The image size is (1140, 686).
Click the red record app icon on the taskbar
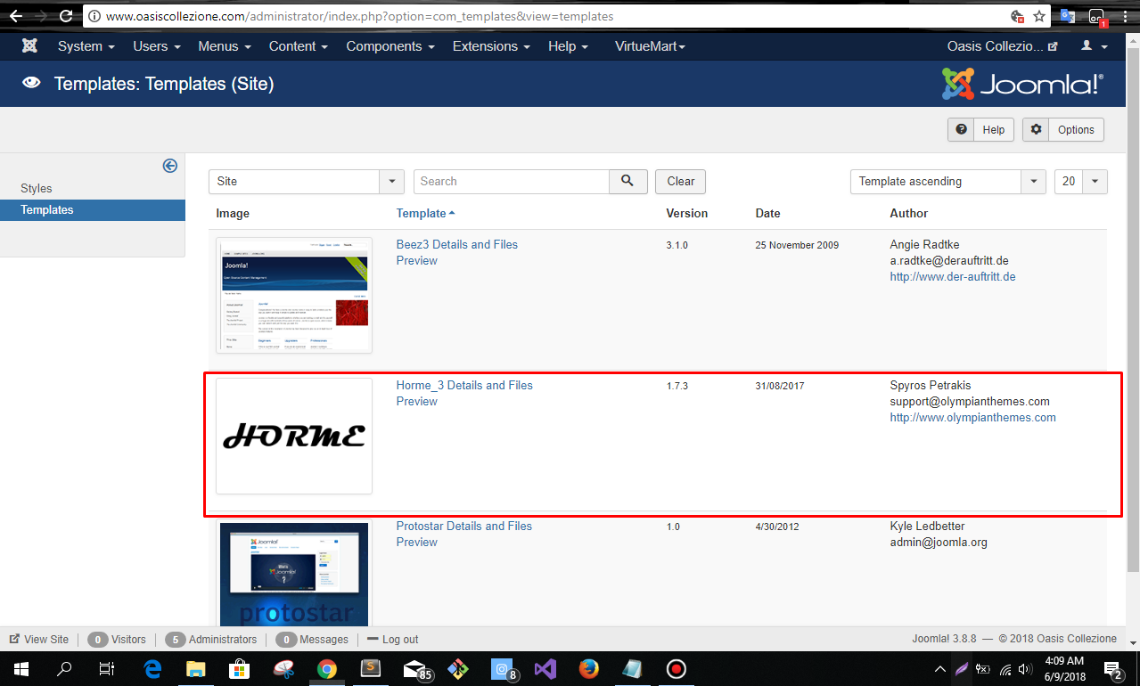[x=677, y=668]
